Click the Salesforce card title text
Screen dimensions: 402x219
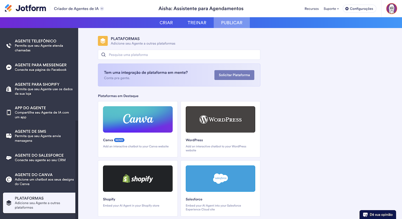(194, 199)
